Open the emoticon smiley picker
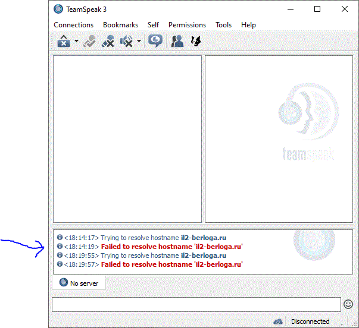 point(348,304)
